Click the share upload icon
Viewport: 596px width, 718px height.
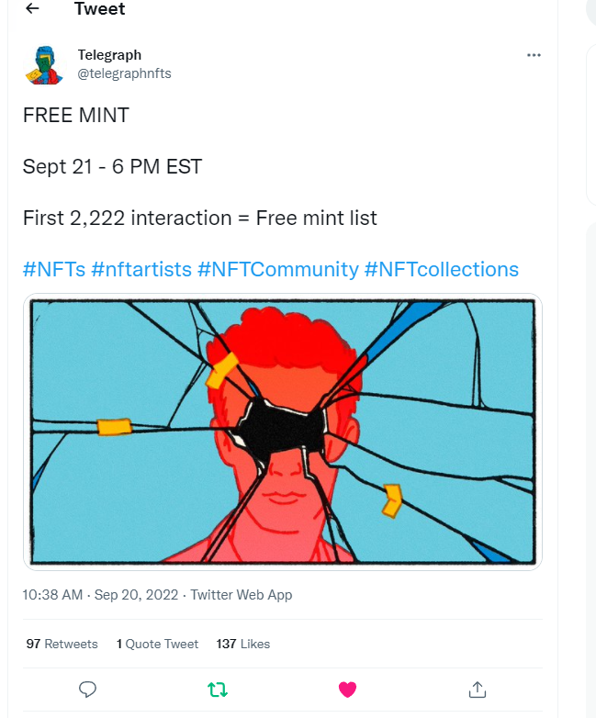point(477,690)
